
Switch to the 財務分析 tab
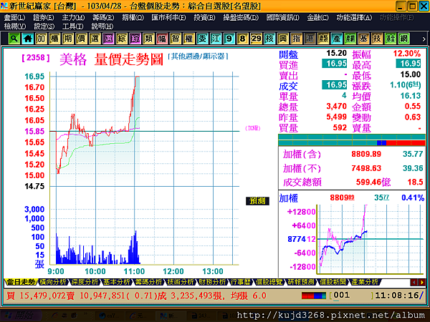pos(212,282)
